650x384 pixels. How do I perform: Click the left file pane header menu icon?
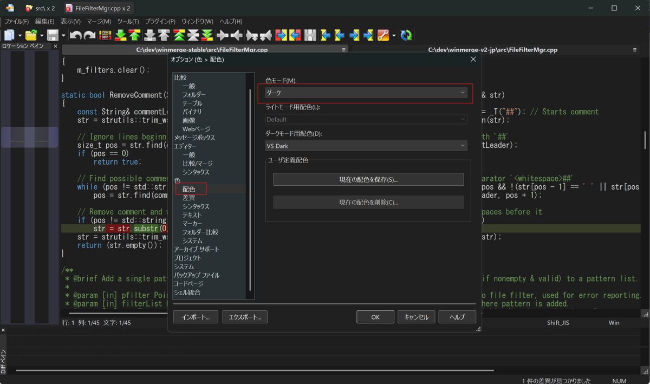[343, 49]
